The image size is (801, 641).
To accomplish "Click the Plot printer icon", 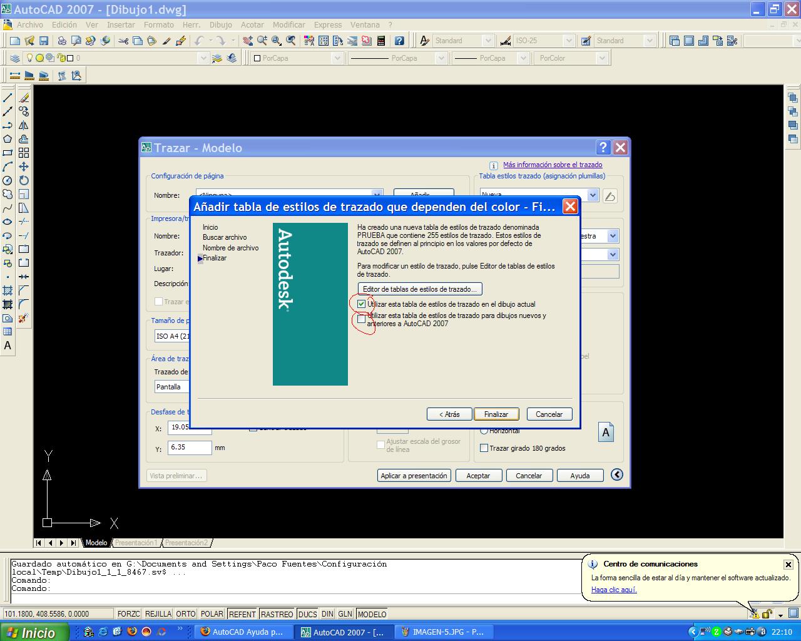I will [62, 41].
